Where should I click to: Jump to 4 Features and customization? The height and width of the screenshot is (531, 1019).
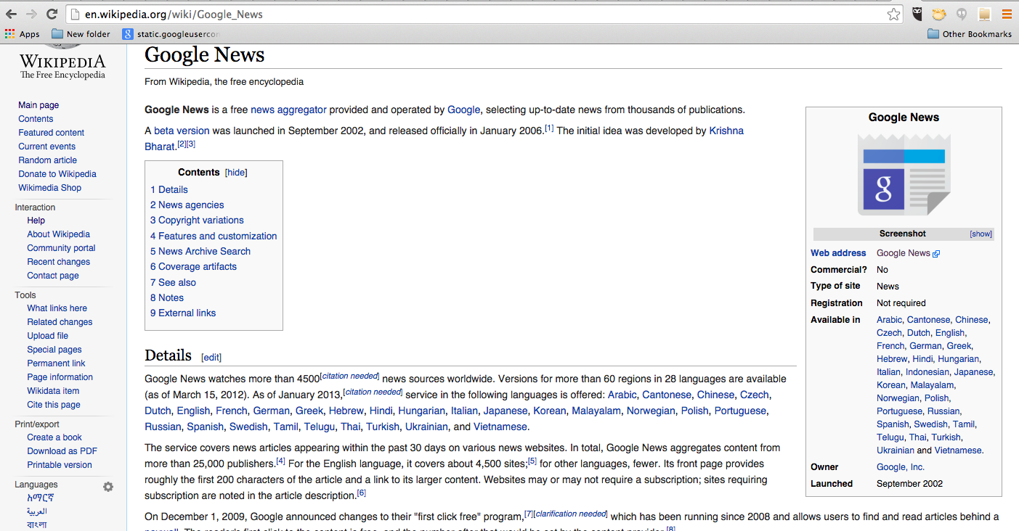point(214,236)
